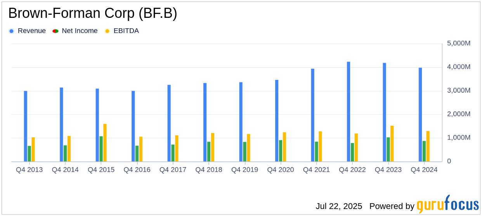Click the blue Revenue legend dot
The image size is (482, 216).
click(11, 31)
